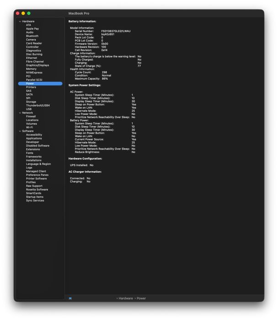Open Accessibility under Software
This screenshot has width=278, height=320.
34,135
